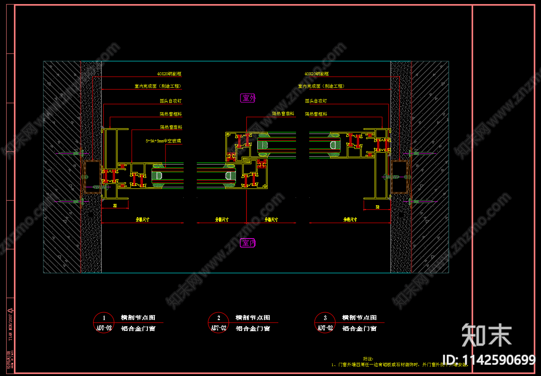
Task: Select 横剖节点图 title of detail 2
Action: (x=253, y=318)
